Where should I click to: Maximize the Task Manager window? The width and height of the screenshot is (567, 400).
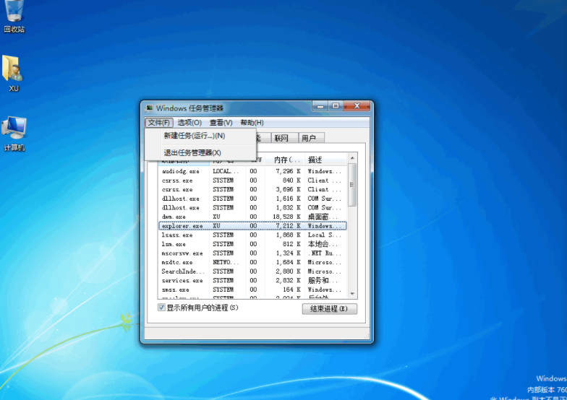coord(336,105)
